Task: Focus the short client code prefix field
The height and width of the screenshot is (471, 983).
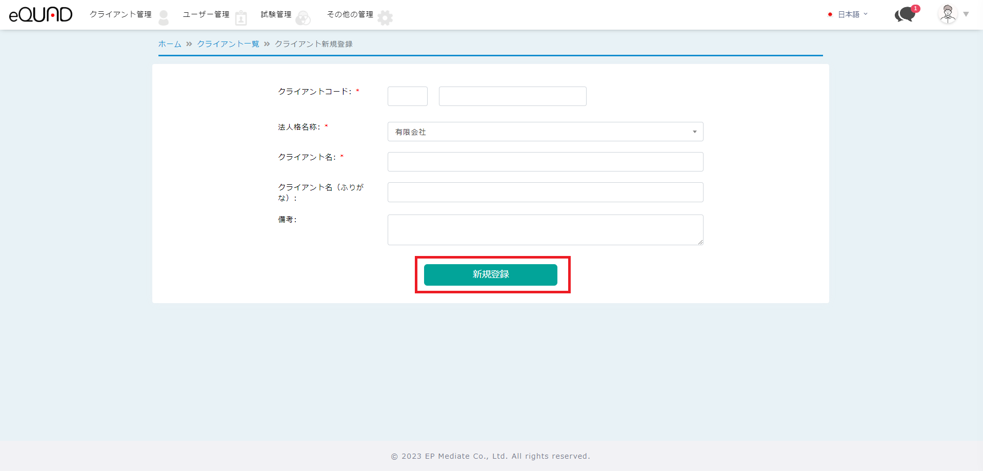Action: click(407, 96)
